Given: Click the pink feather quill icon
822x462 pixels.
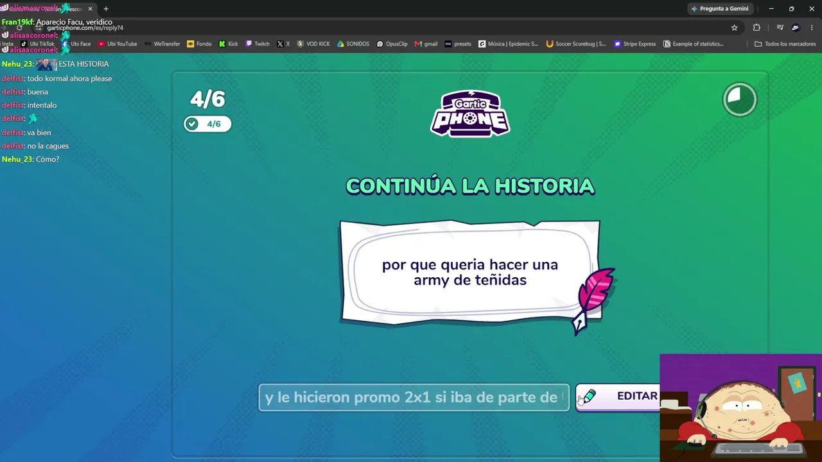Looking at the screenshot, I should (593, 300).
